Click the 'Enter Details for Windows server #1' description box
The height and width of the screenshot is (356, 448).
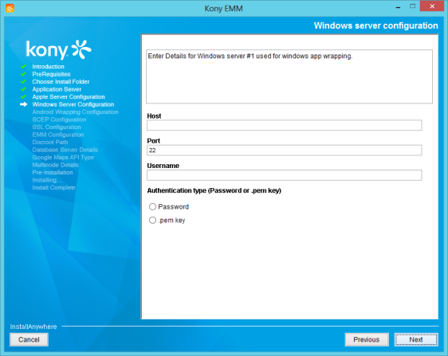[289, 76]
